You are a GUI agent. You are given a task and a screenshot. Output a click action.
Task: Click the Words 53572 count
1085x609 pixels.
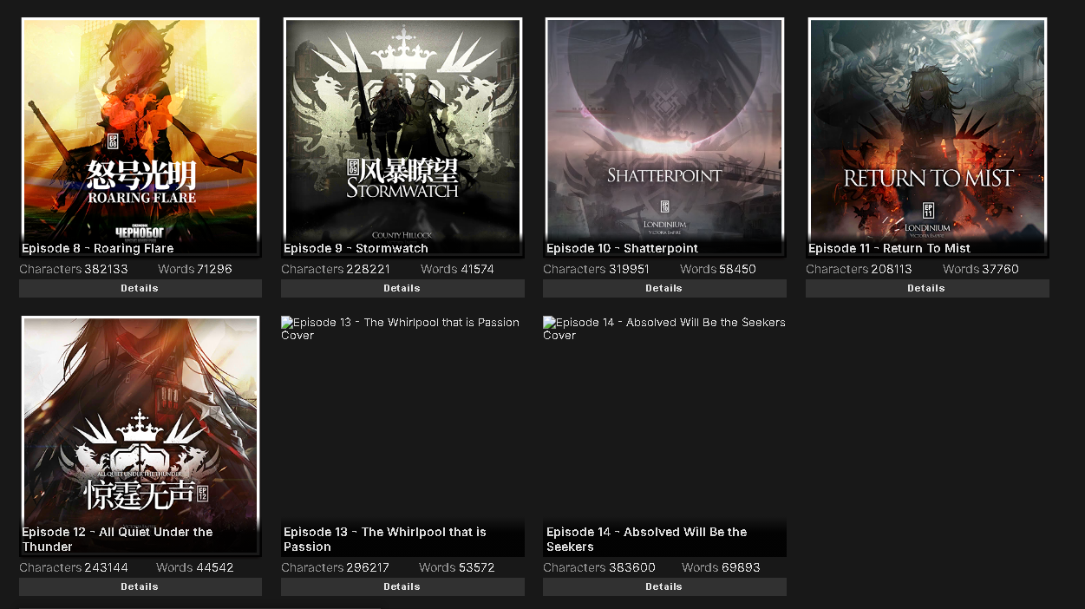(457, 567)
